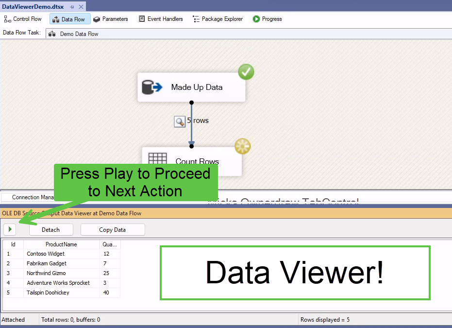Click quantity value 25 cell

tap(110, 273)
